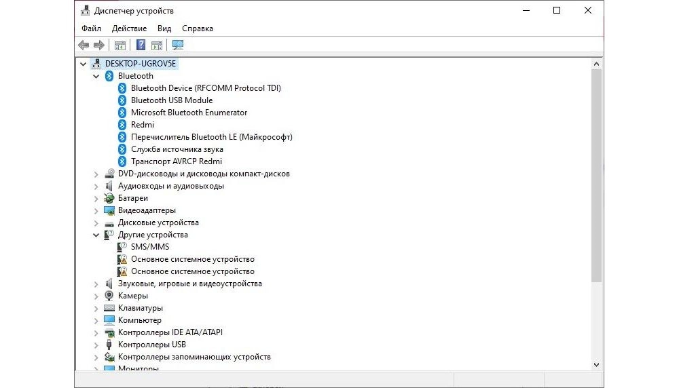The image size is (679, 388).
Task: Click the Back arrow in toolbar
Action: (x=84, y=45)
